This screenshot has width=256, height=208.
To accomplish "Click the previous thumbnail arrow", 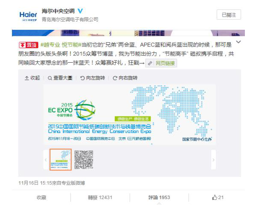I will point(46,160).
